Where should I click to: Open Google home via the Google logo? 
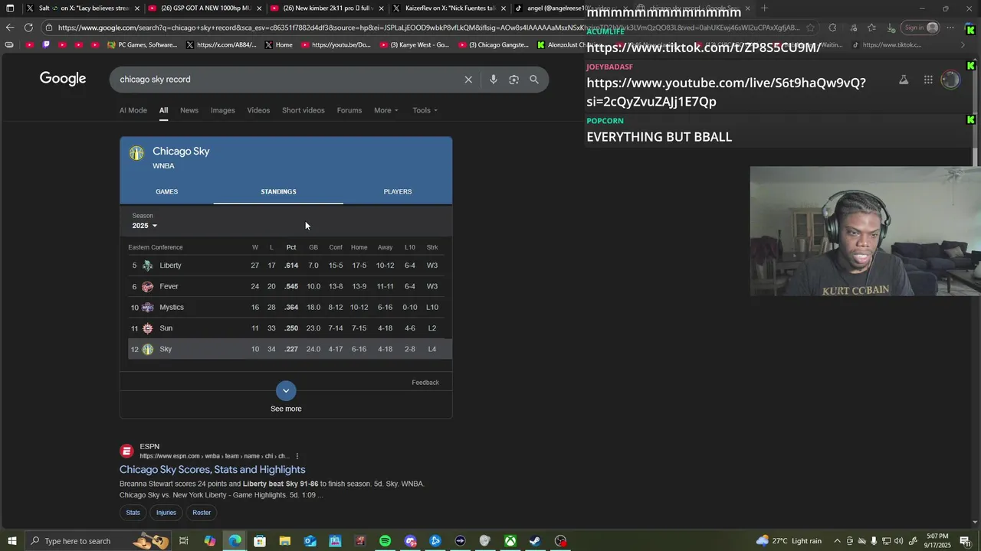(63, 79)
